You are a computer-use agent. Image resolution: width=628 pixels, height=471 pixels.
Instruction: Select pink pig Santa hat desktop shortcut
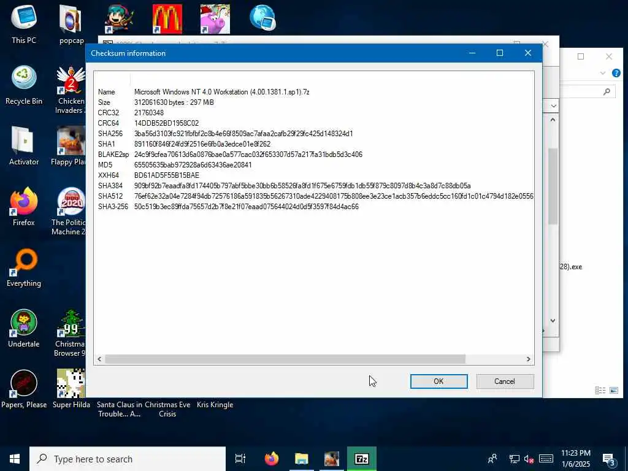tap(215, 19)
